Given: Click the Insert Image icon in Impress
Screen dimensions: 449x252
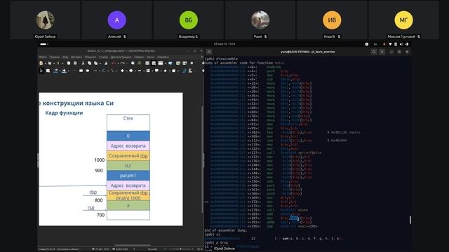Looking at the screenshot, I should [178, 63].
